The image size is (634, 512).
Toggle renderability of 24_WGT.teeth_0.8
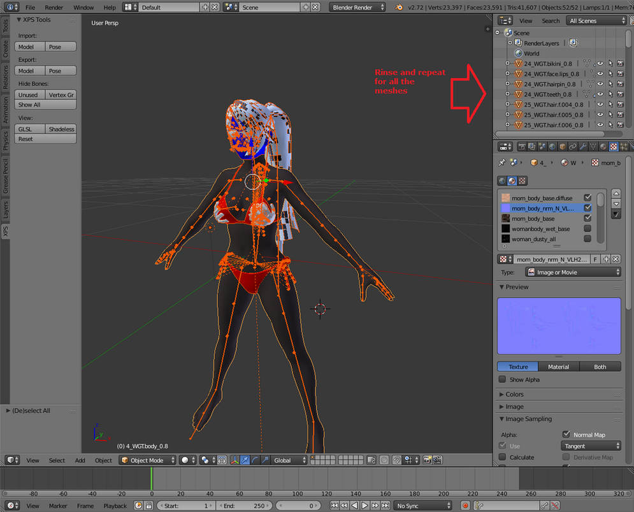[620, 94]
